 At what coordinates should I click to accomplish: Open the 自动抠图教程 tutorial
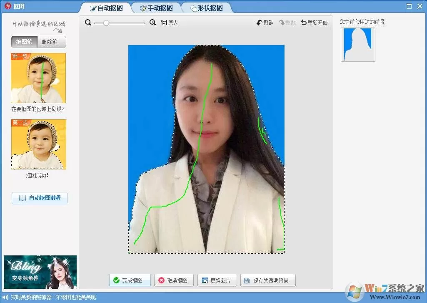tap(40, 198)
